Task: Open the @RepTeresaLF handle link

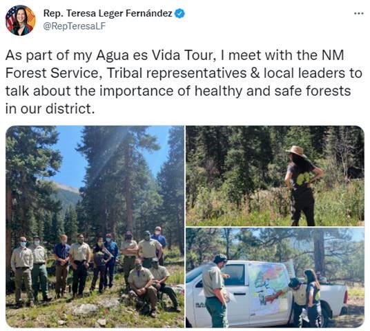Action: [x=75, y=26]
